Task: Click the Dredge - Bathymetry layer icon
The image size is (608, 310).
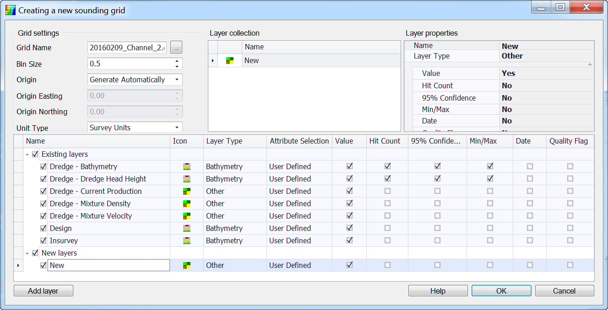Action: pyautogui.click(x=186, y=166)
